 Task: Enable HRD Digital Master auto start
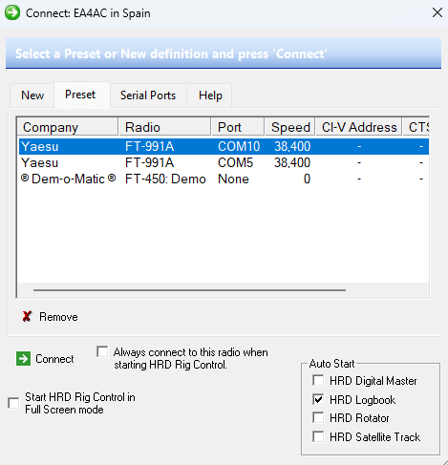(x=318, y=380)
